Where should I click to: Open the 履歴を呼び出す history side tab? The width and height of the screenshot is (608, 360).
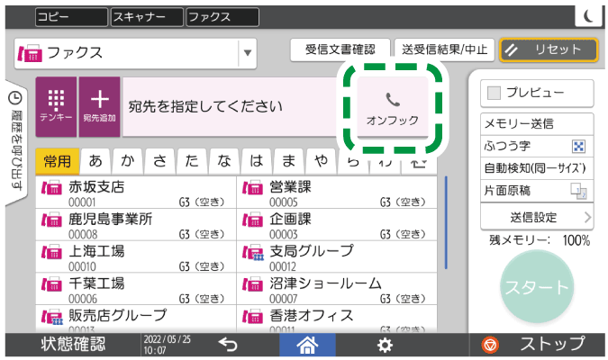click(16, 141)
